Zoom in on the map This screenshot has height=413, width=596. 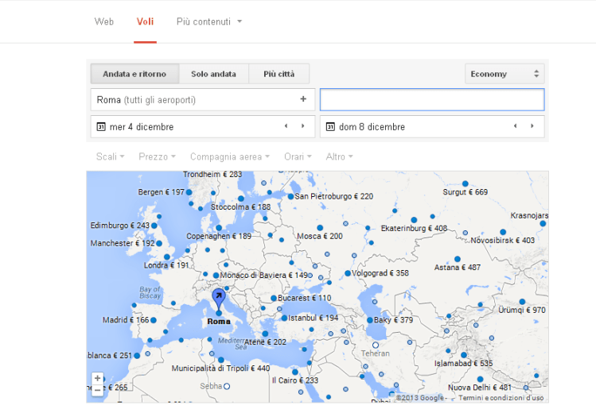pos(97,379)
